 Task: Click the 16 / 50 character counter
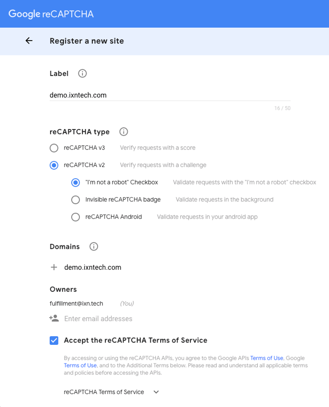point(282,108)
